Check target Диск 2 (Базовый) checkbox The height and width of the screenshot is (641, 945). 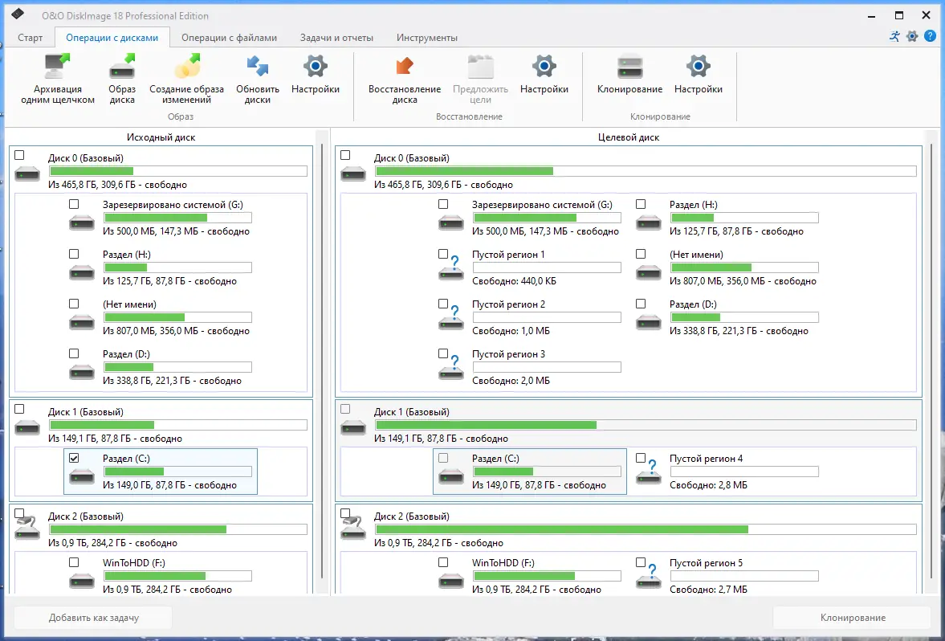click(344, 513)
